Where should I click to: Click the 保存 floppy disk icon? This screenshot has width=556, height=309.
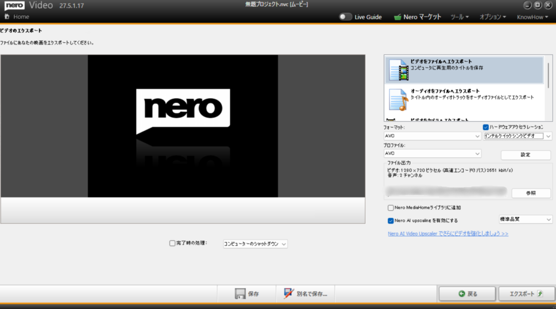pyautogui.click(x=240, y=294)
